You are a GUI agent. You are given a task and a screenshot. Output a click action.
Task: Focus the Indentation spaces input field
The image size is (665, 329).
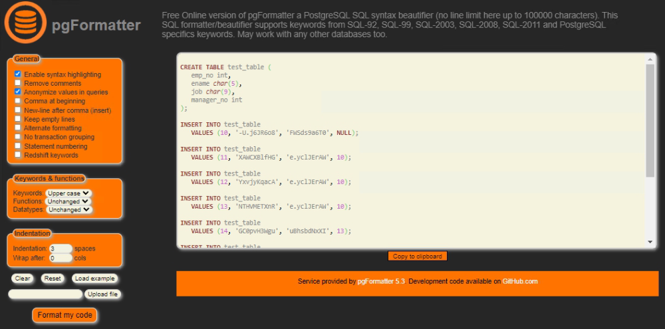point(61,249)
